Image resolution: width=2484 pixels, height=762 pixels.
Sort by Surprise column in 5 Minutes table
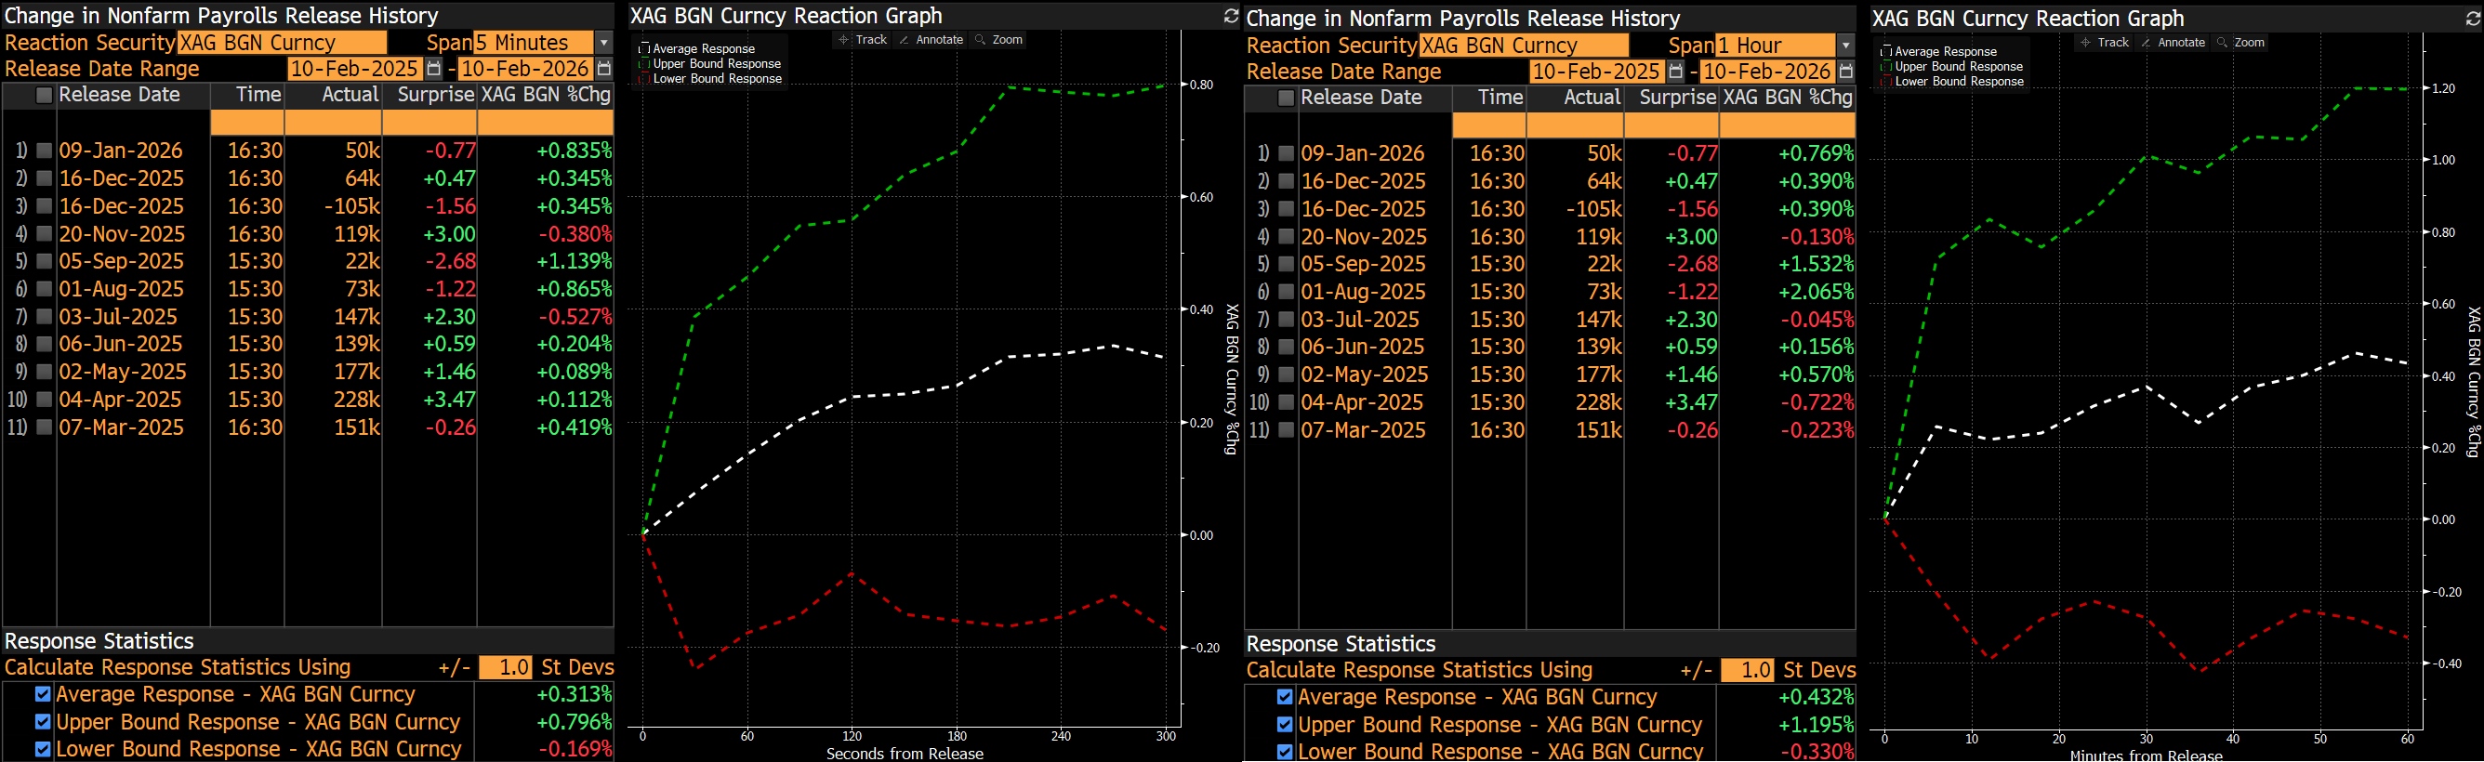pyautogui.click(x=435, y=95)
